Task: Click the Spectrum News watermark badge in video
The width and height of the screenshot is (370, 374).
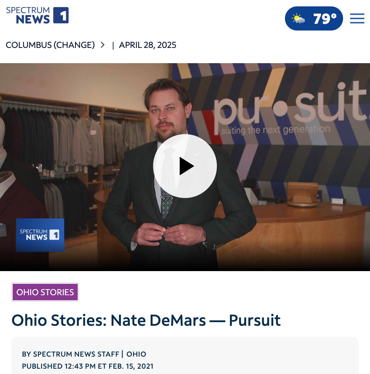Action: [x=40, y=235]
